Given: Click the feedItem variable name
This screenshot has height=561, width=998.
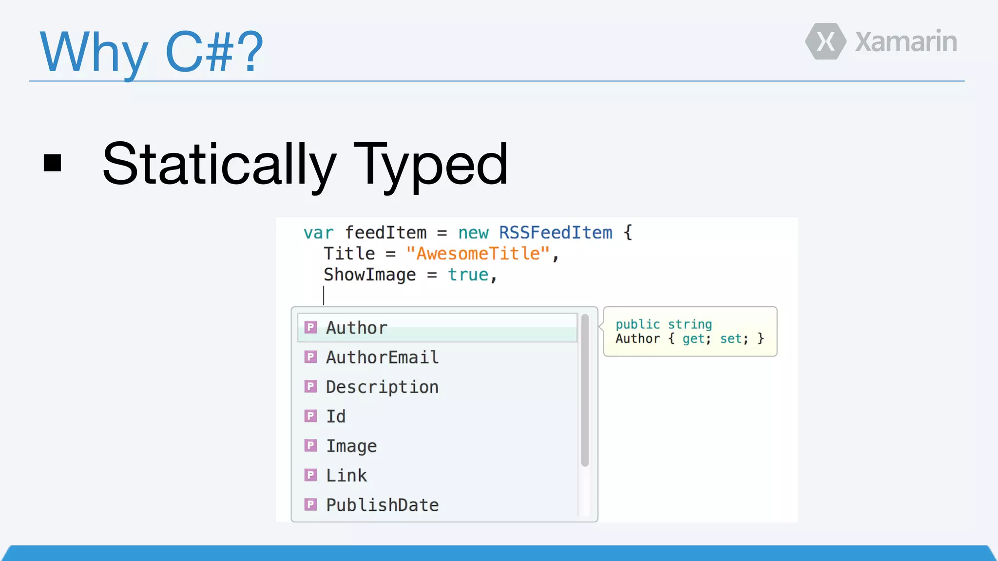Looking at the screenshot, I should pyautogui.click(x=386, y=233).
